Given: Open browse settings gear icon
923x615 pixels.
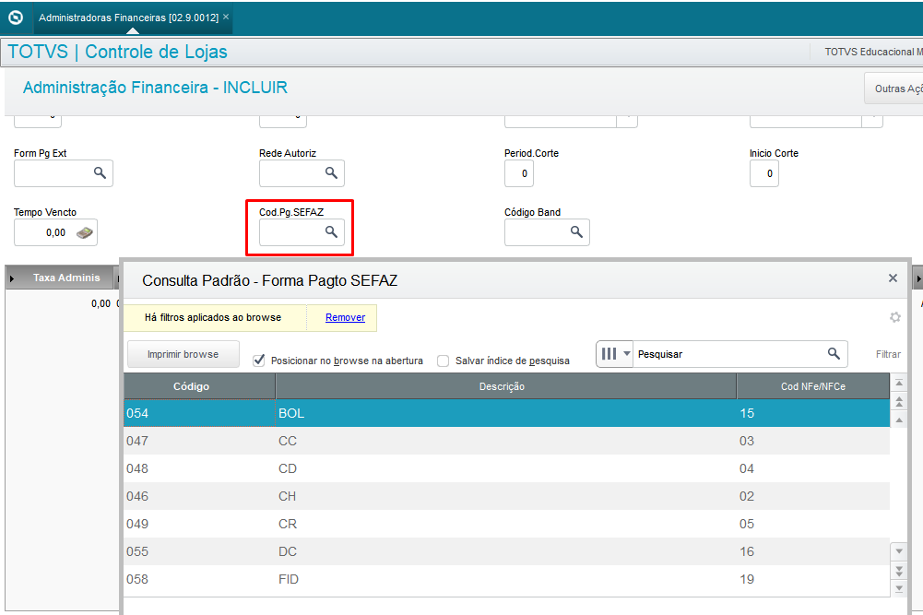Looking at the screenshot, I should [x=895, y=317].
